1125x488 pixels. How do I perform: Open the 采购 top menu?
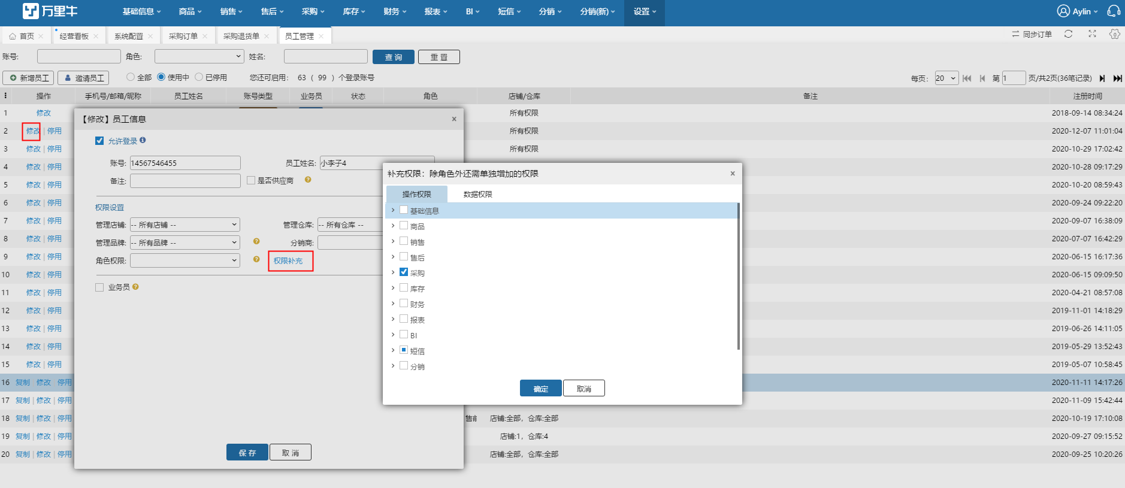coord(313,11)
